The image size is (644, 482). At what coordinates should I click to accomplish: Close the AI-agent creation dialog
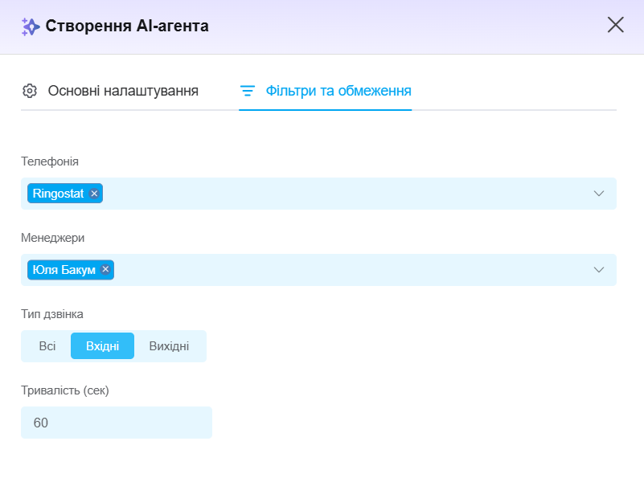coord(615,25)
